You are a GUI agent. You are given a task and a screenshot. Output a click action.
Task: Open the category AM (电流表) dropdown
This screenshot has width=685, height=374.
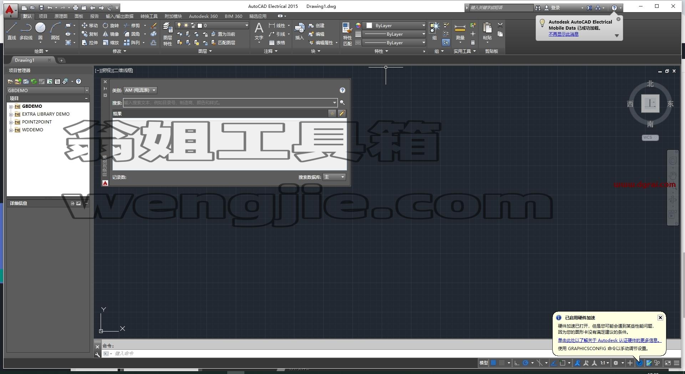(140, 90)
